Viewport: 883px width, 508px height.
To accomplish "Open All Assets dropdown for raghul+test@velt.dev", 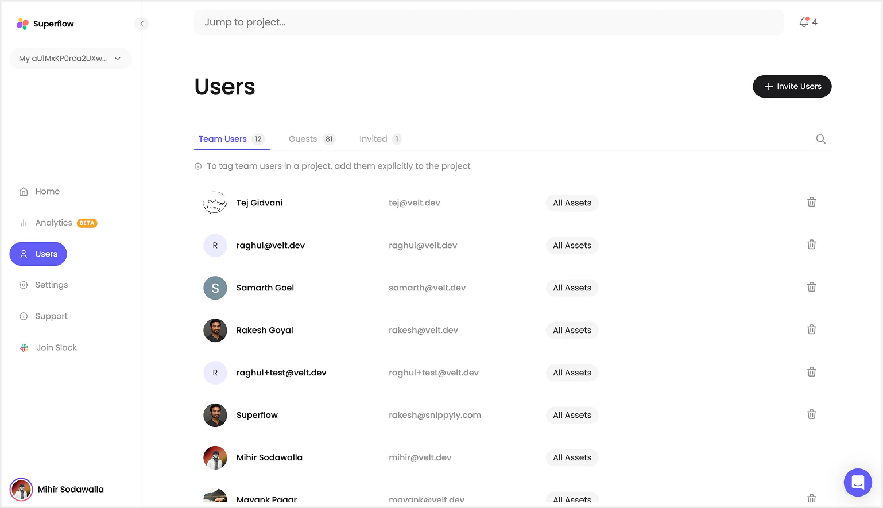I will pos(572,373).
